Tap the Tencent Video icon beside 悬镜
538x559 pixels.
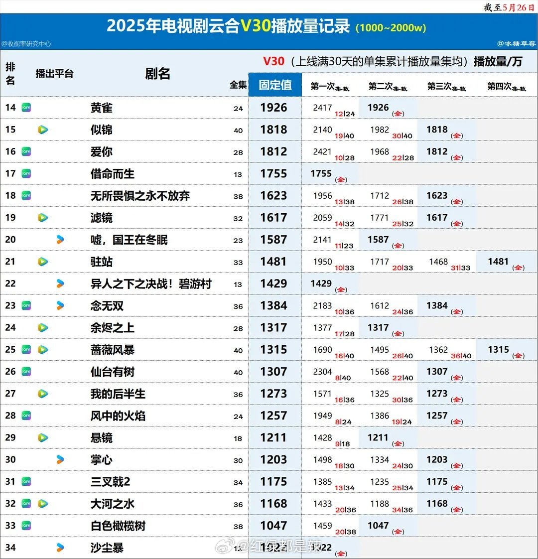coord(43,438)
